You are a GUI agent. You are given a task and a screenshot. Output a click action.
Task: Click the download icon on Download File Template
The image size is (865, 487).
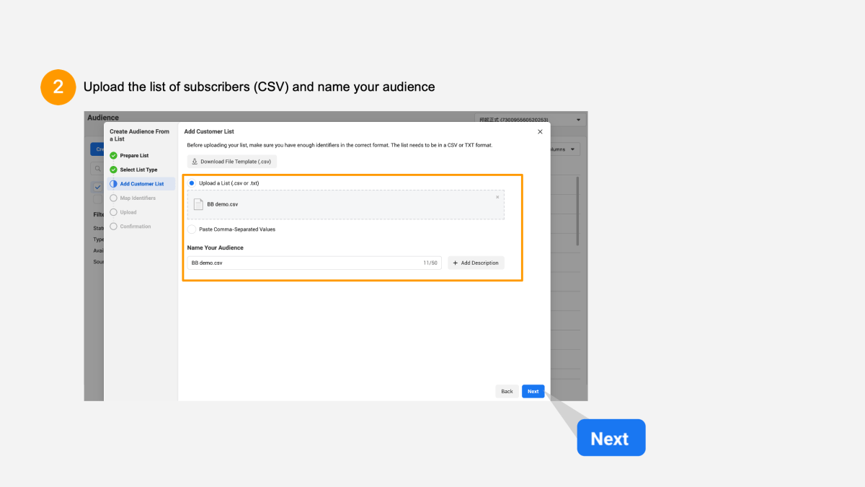(195, 161)
